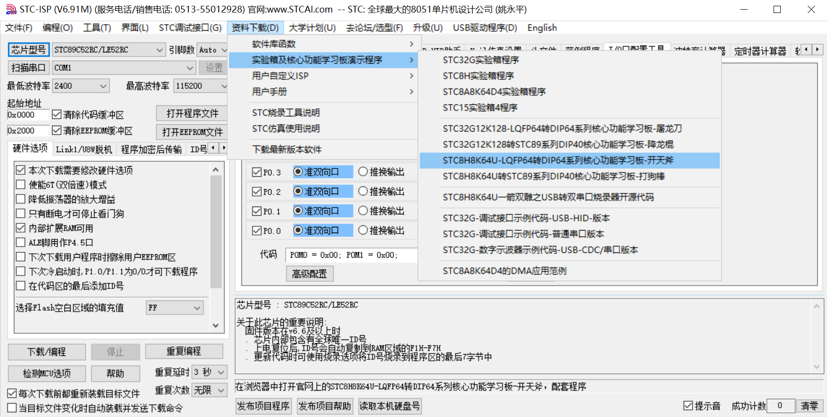Open the 定时器计算器 tab
The height and width of the screenshot is (417, 827).
(760, 51)
